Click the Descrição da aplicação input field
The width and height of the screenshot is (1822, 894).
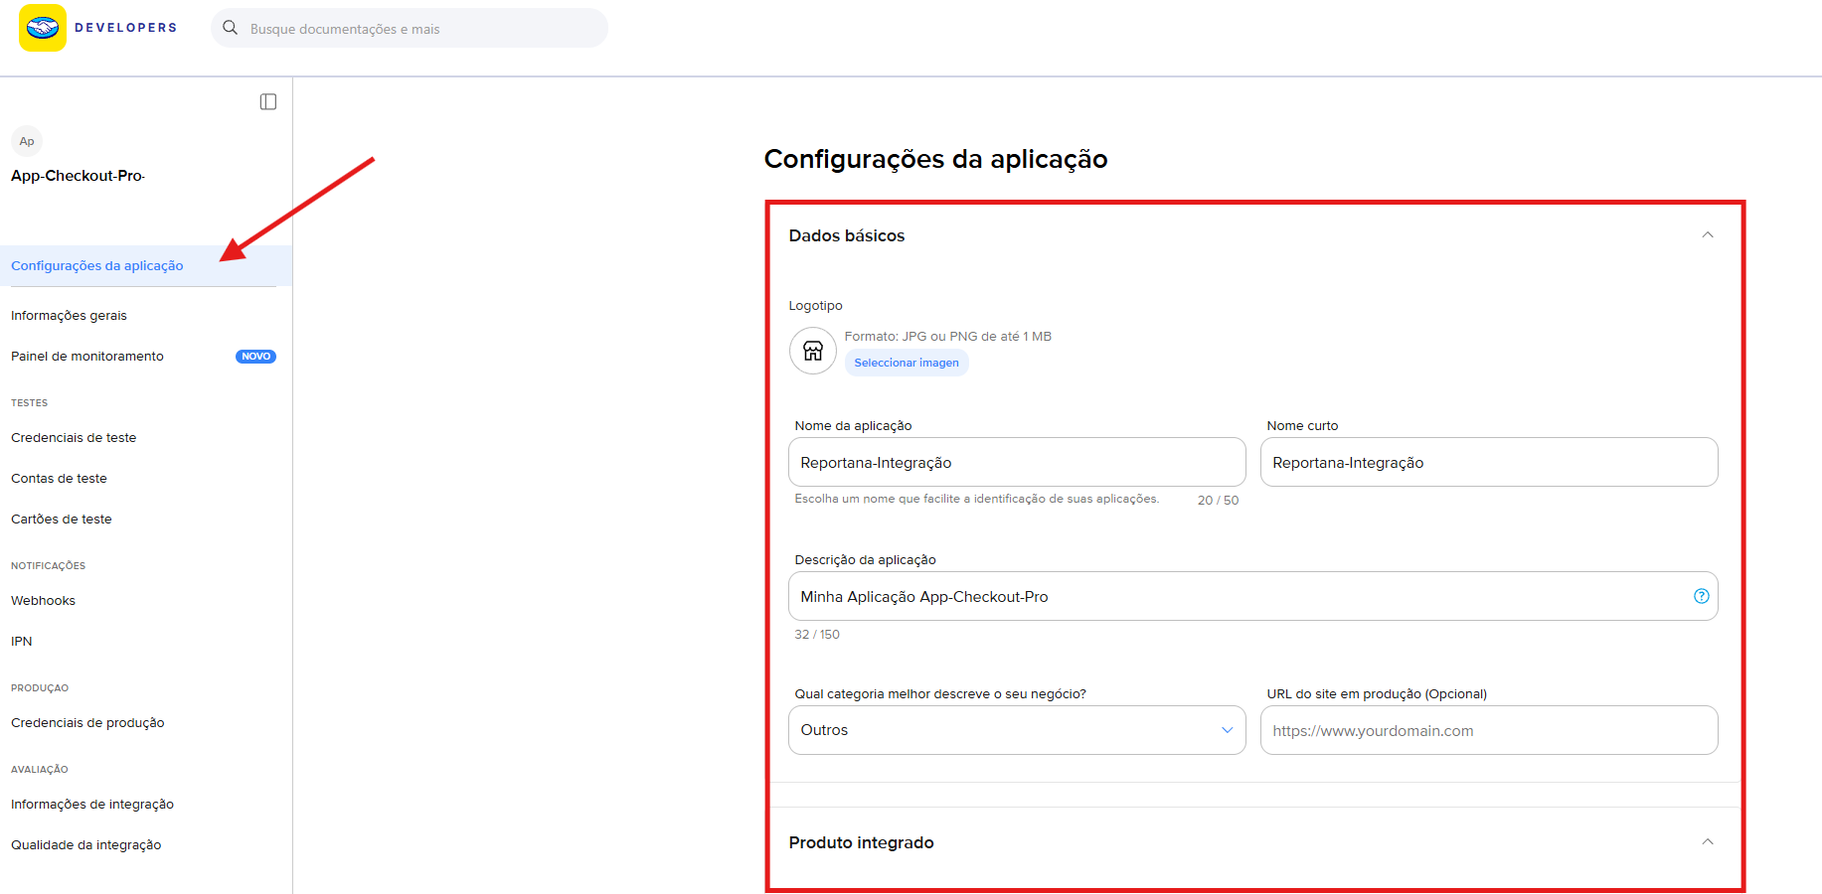pos(1253,596)
